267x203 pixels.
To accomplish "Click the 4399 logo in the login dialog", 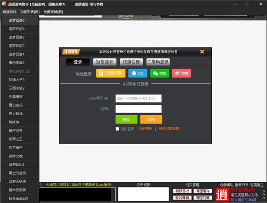I will [x=71, y=51].
